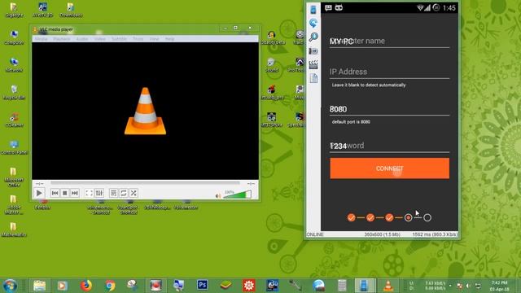Screen dimensions: 521x293
Task: Select the Computer desktop icon
Action: (14, 37)
